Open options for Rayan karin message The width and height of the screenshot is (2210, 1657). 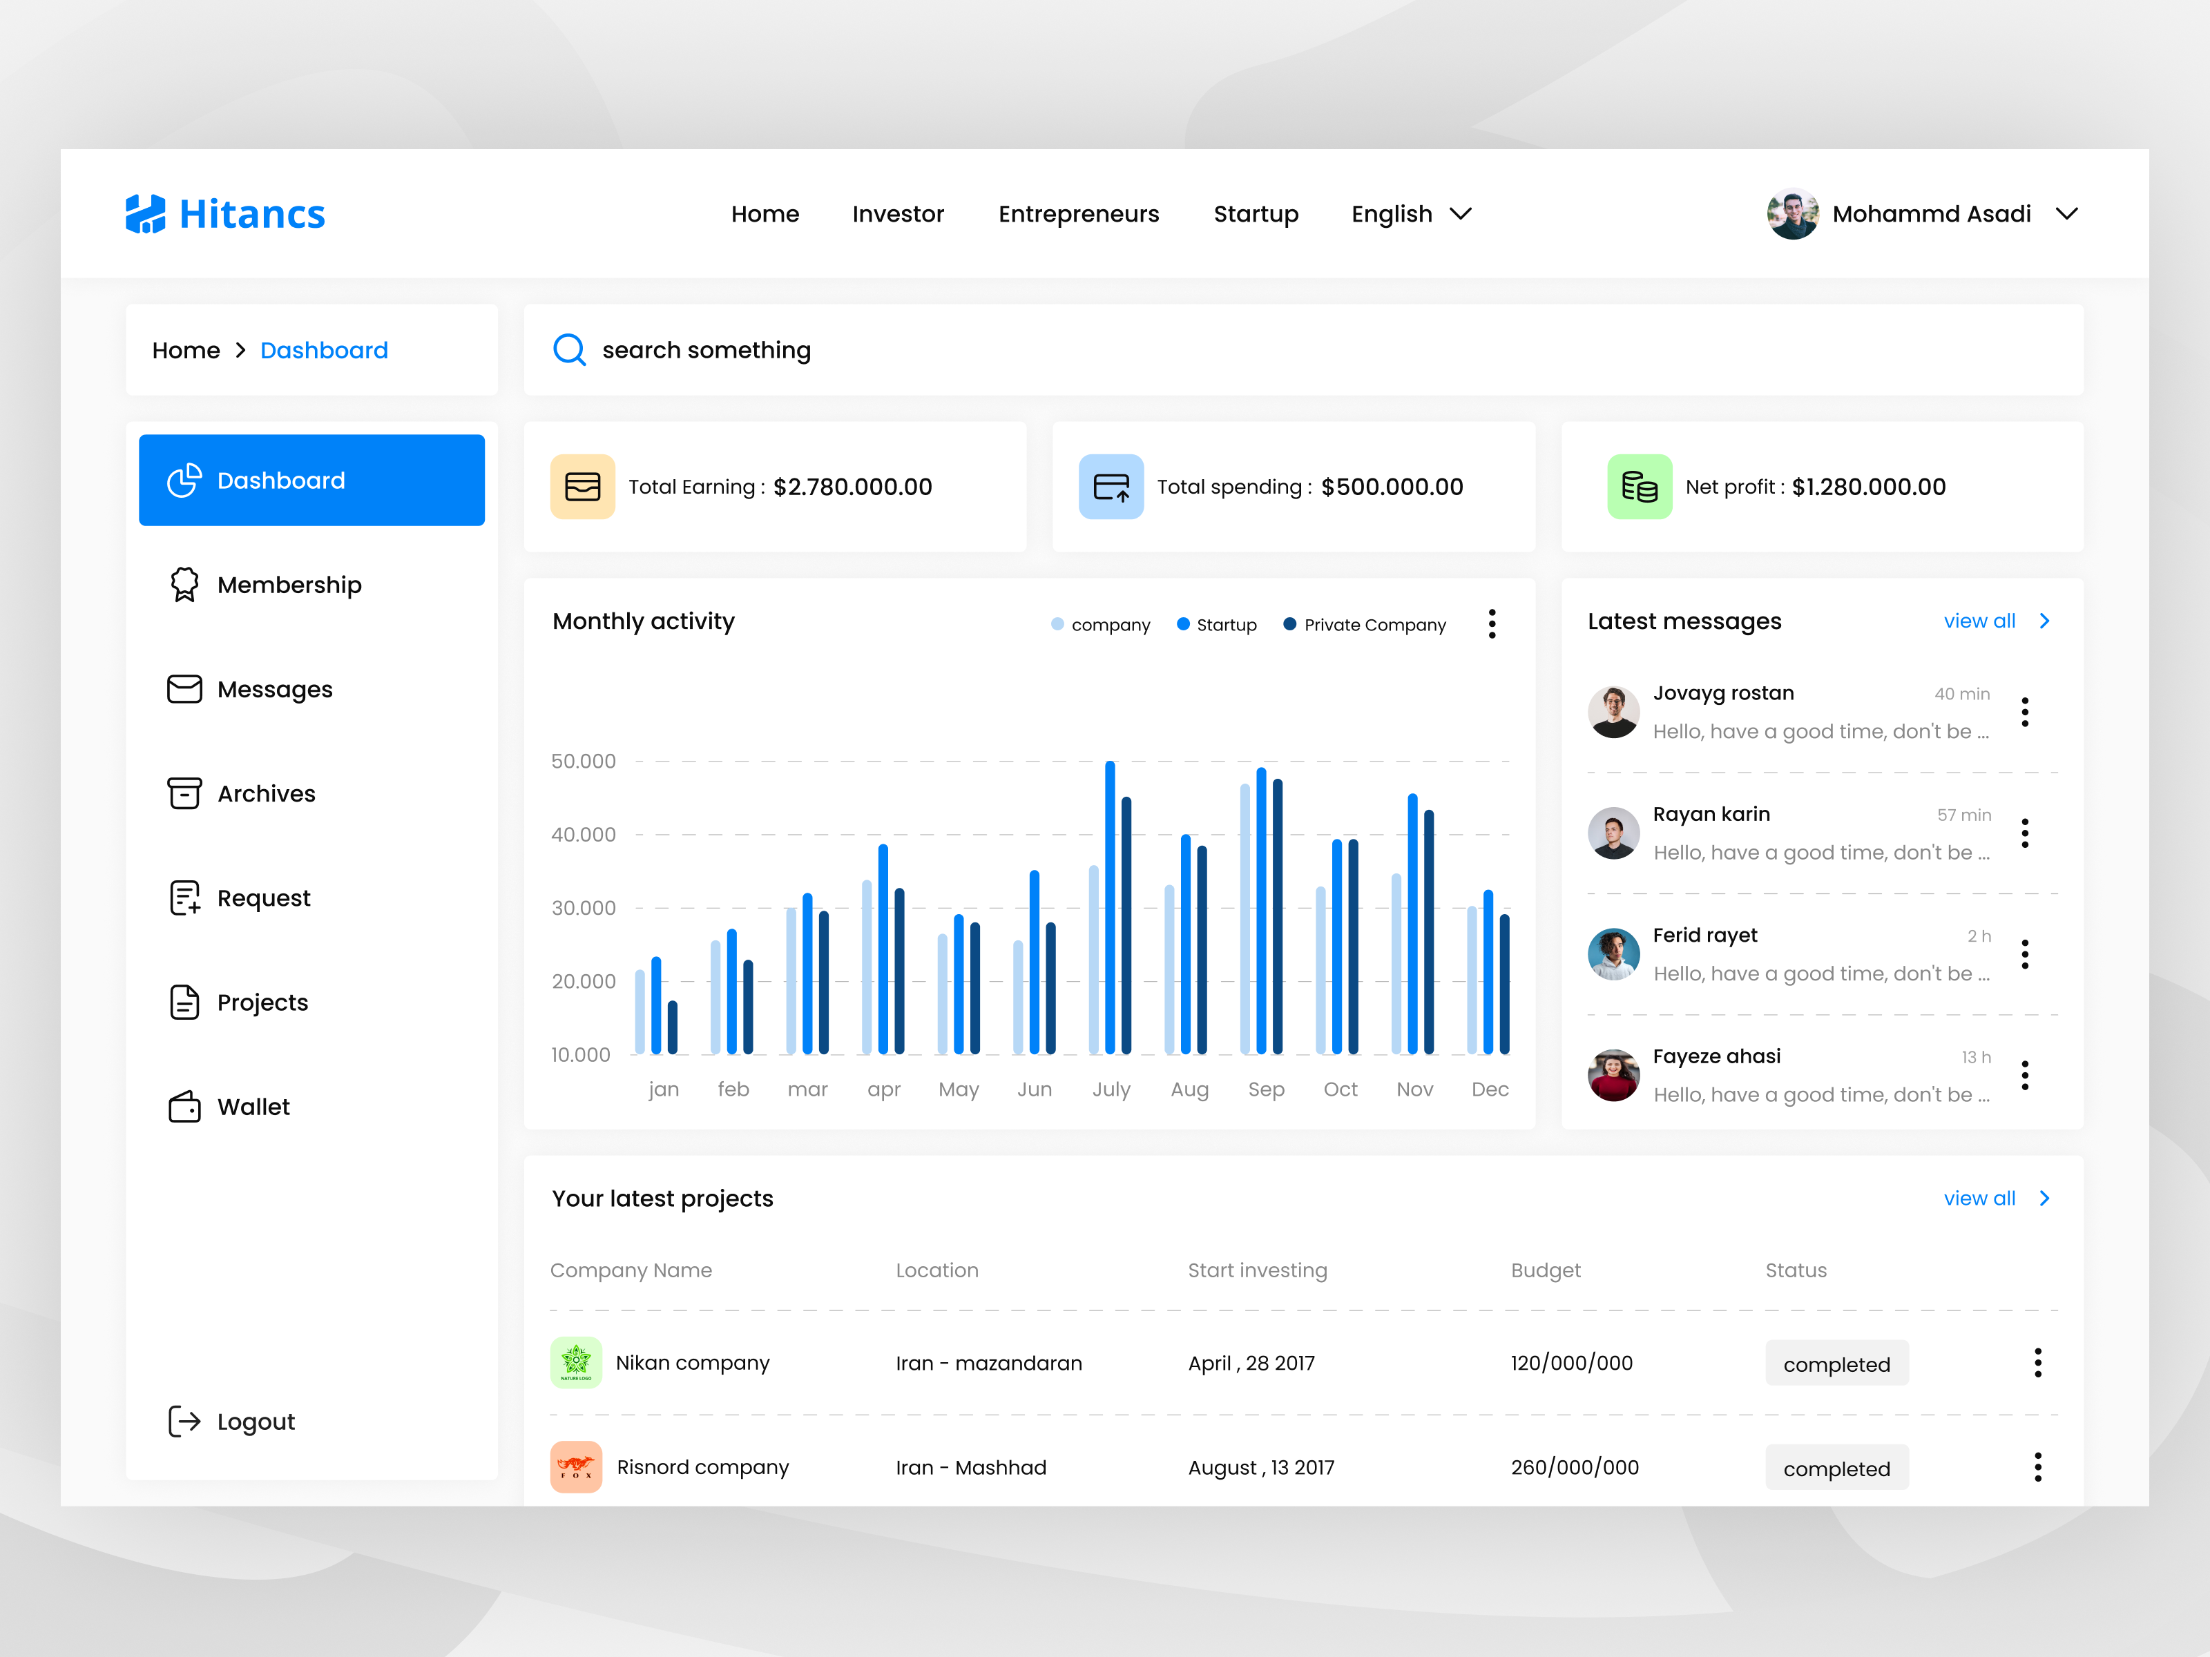[x=2025, y=833]
